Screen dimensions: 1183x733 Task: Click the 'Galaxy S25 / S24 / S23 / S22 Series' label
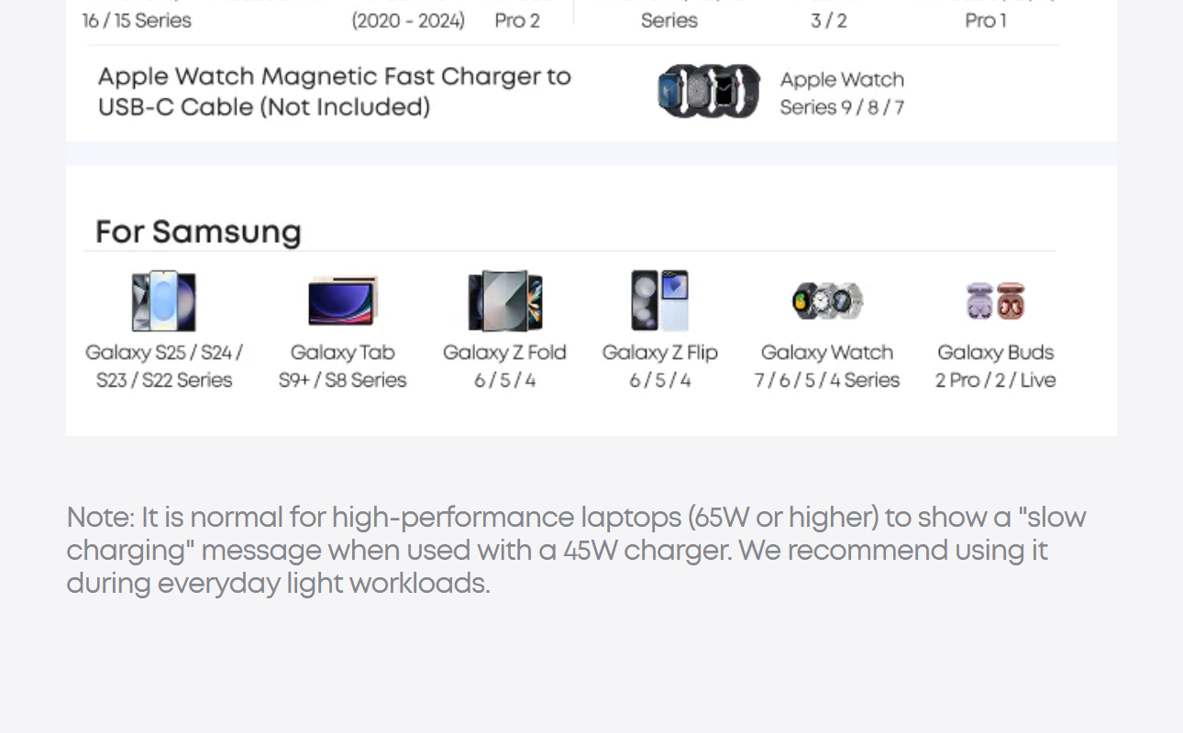pyautogui.click(x=164, y=366)
